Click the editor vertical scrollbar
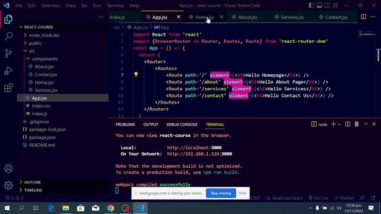 [x=379, y=55]
